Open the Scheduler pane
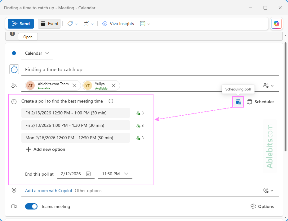 click(x=260, y=102)
